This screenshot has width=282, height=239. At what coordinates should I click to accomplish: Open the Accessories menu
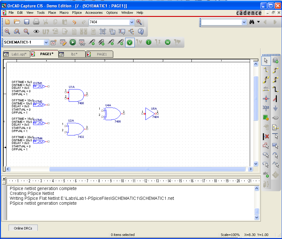[94, 13]
